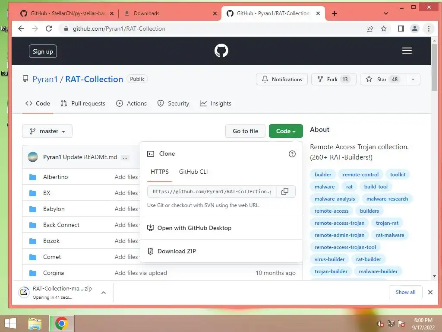
Task: Select the HTTPS clone tab
Action: (x=160, y=172)
